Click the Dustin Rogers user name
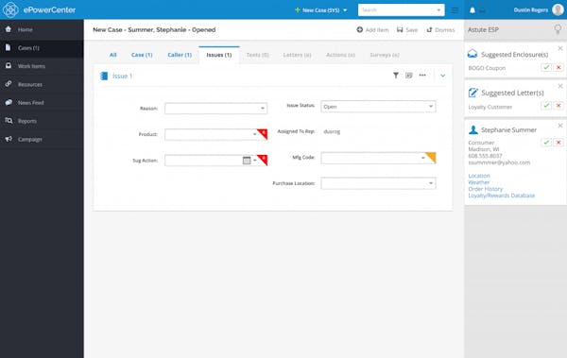The width and height of the screenshot is (567, 358). pyautogui.click(x=531, y=10)
